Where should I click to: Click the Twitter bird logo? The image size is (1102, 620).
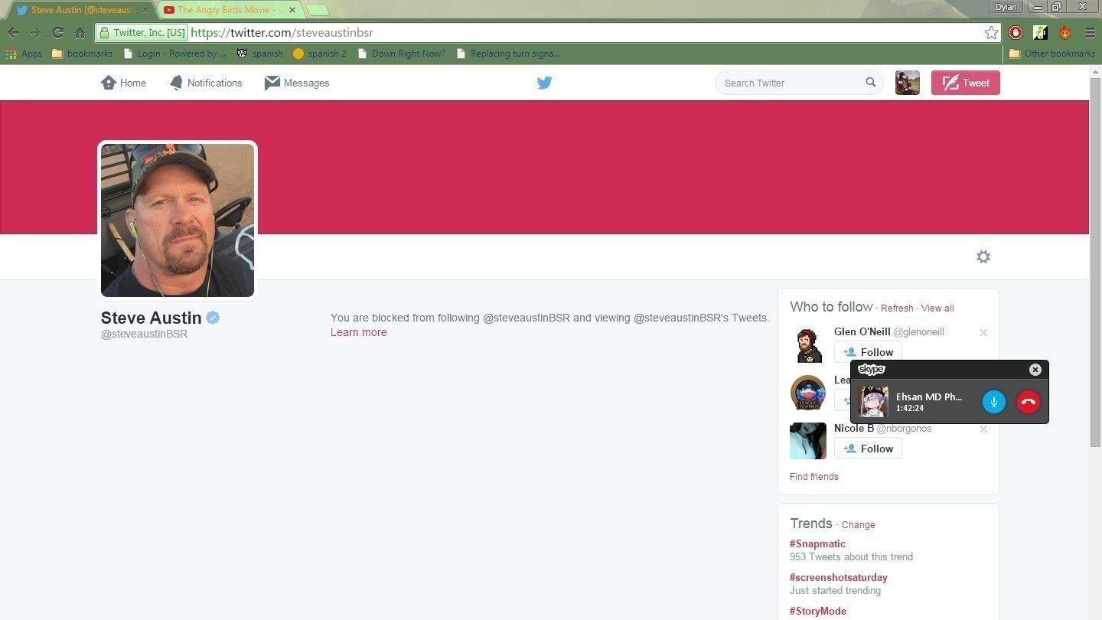(x=544, y=83)
